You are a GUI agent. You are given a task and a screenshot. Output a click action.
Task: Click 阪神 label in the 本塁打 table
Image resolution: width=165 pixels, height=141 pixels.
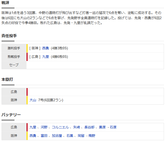click(14, 100)
